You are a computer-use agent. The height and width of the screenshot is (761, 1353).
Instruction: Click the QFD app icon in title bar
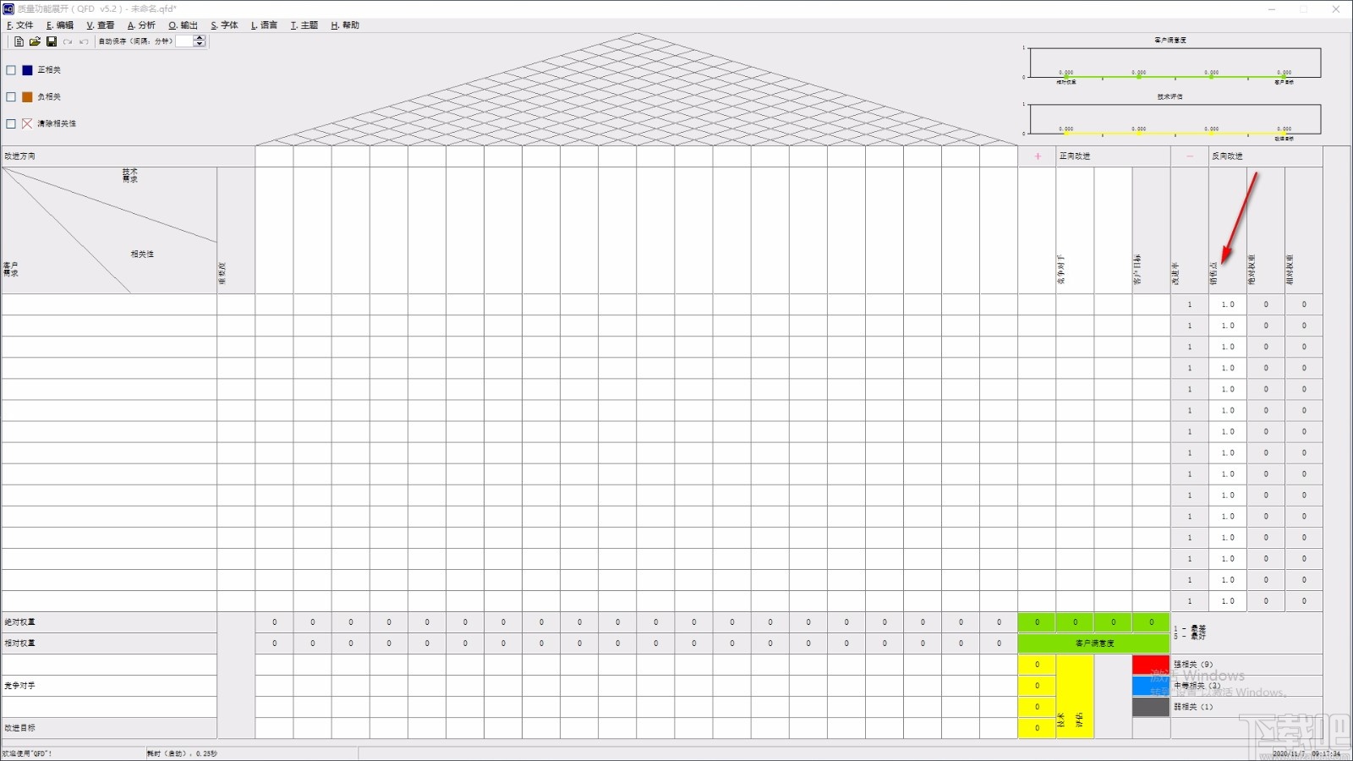click(x=8, y=8)
